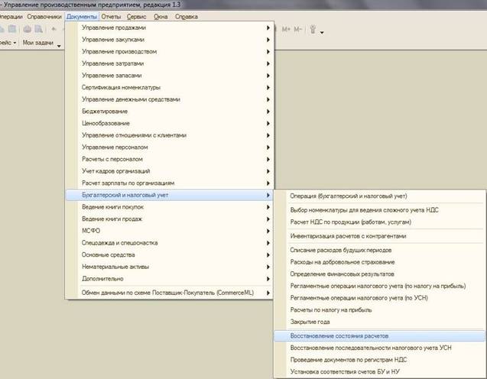This screenshot has height=379, width=487.
Task: Select Бухгалтерский и налоговый учет item
Action: (x=170, y=195)
